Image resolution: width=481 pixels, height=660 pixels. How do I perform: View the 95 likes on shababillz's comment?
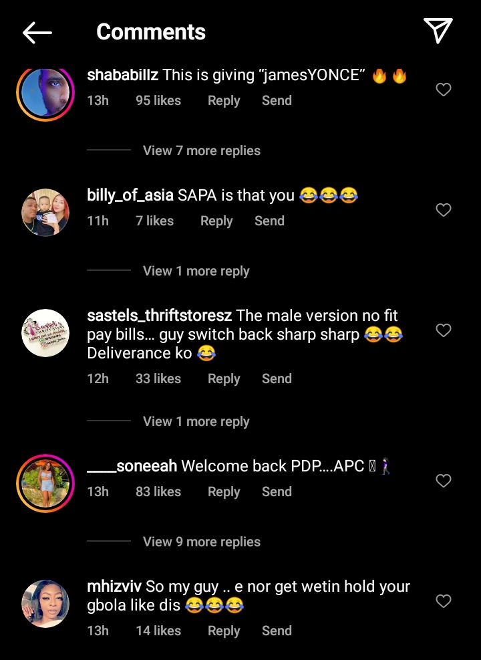158,100
